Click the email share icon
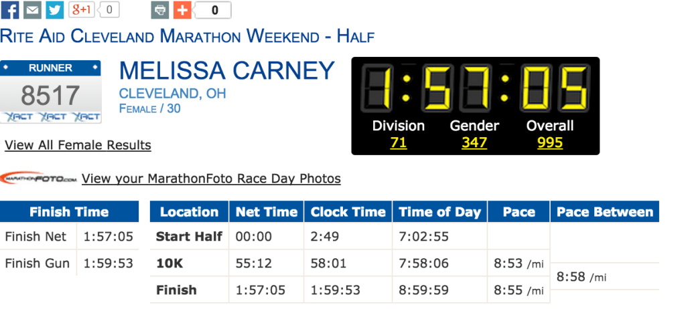 pyautogui.click(x=32, y=10)
